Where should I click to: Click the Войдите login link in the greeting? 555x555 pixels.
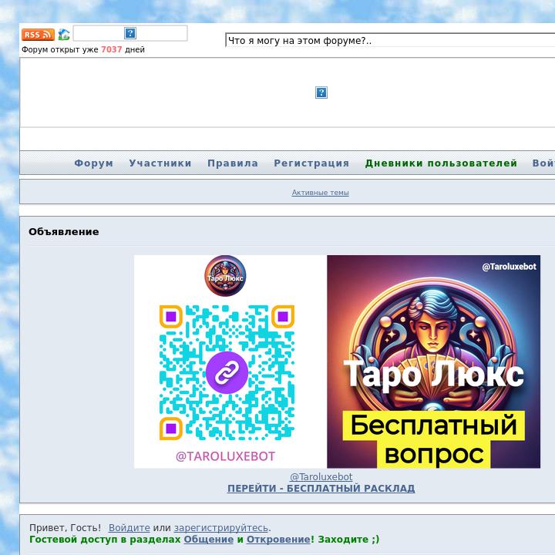[129, 528]
